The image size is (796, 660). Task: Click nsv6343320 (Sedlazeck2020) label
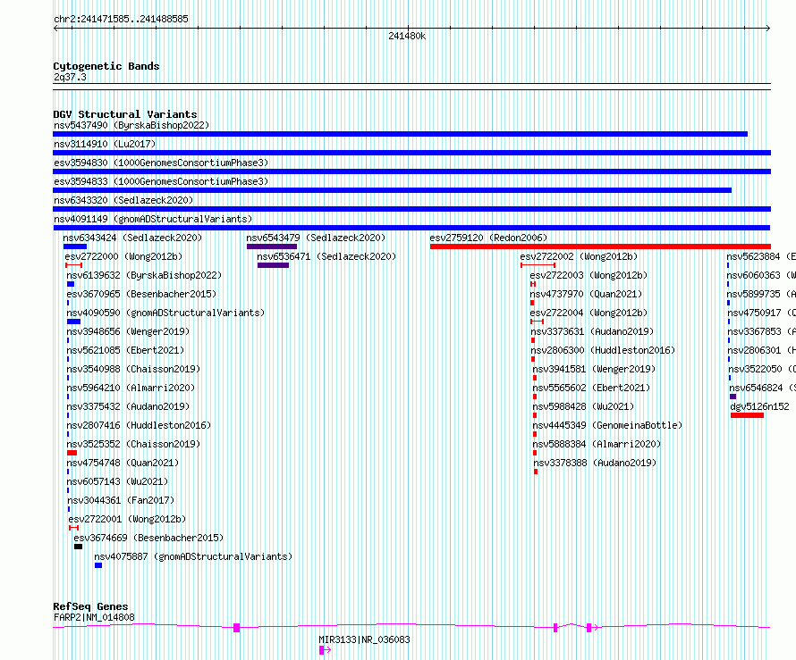123,200
